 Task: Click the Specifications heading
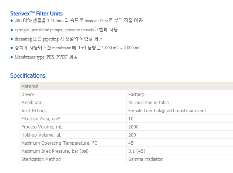tap(28, 75)
